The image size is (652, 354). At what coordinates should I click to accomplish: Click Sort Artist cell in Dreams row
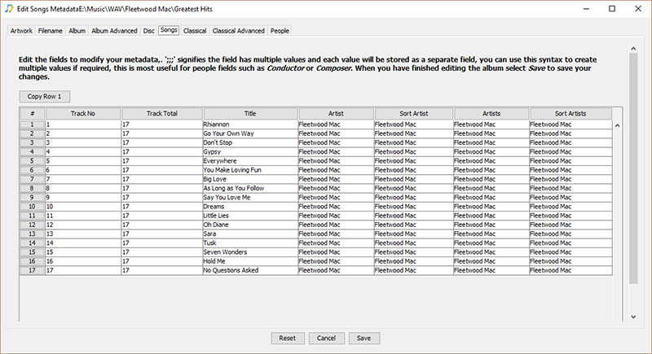click(x=414, y=207)
